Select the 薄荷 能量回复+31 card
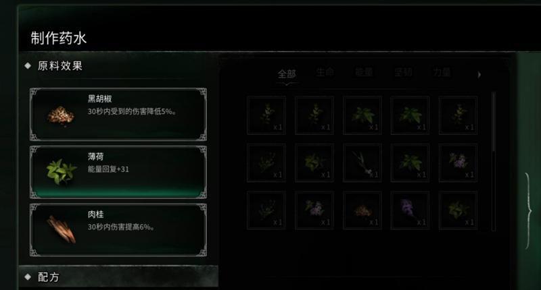The image size is (541, 290). pyautogui.click(x=118, y=172)
